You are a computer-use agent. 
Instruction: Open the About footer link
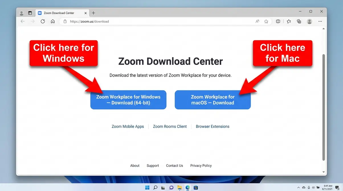point(135,166)
